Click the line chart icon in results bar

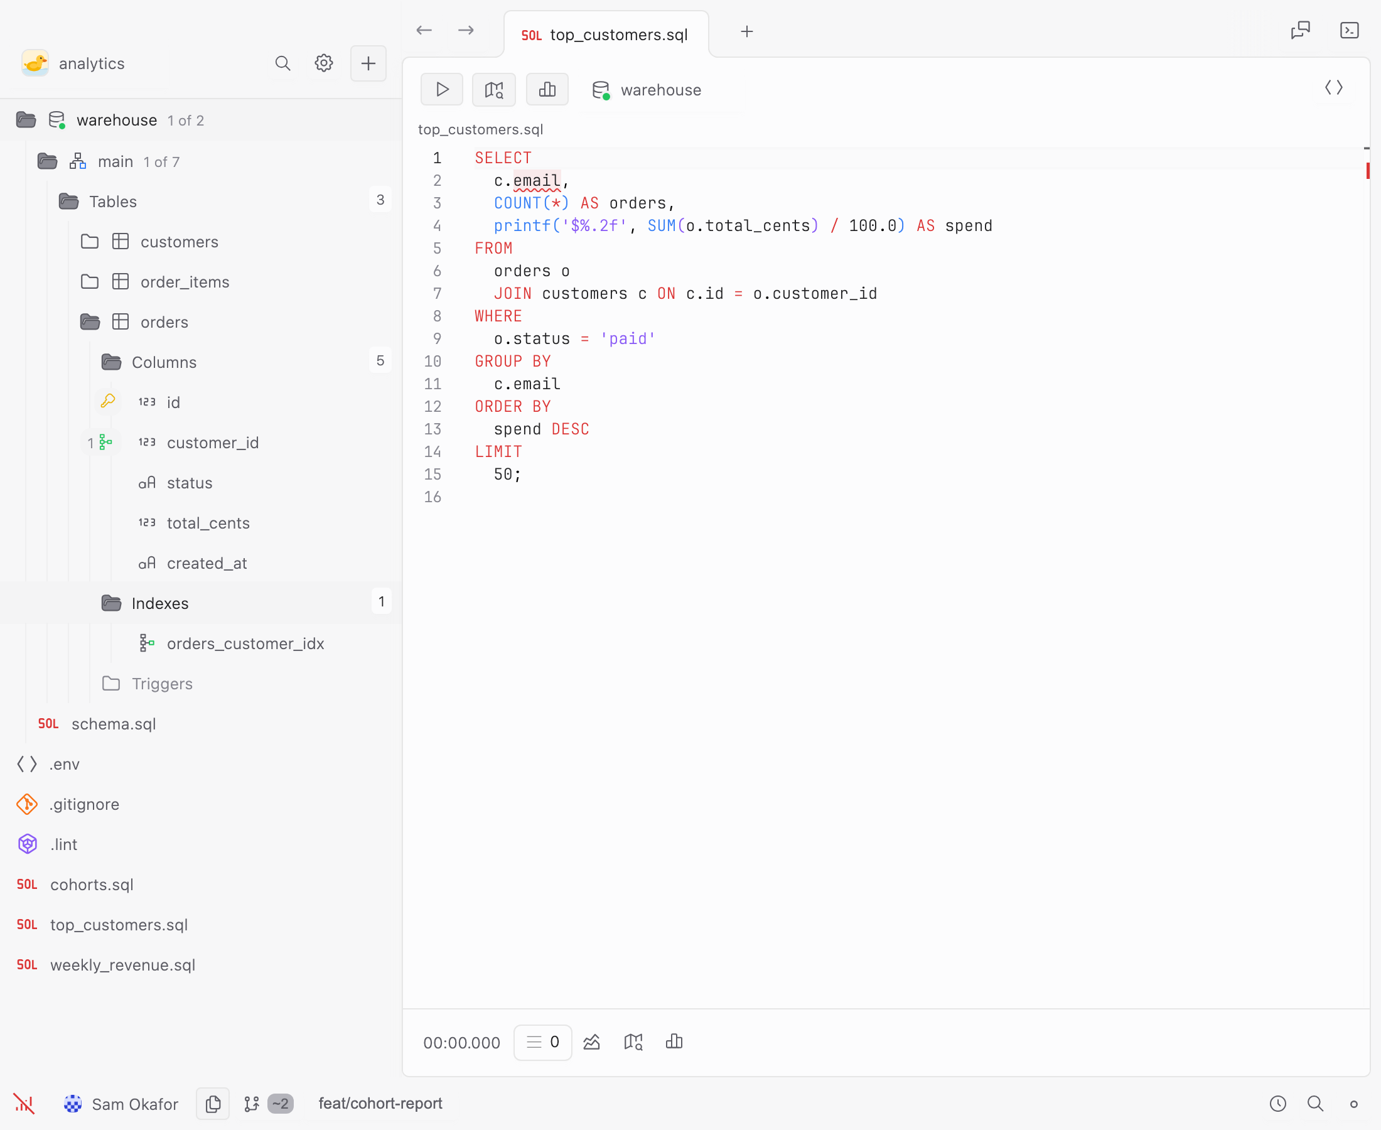point(591,1042)
